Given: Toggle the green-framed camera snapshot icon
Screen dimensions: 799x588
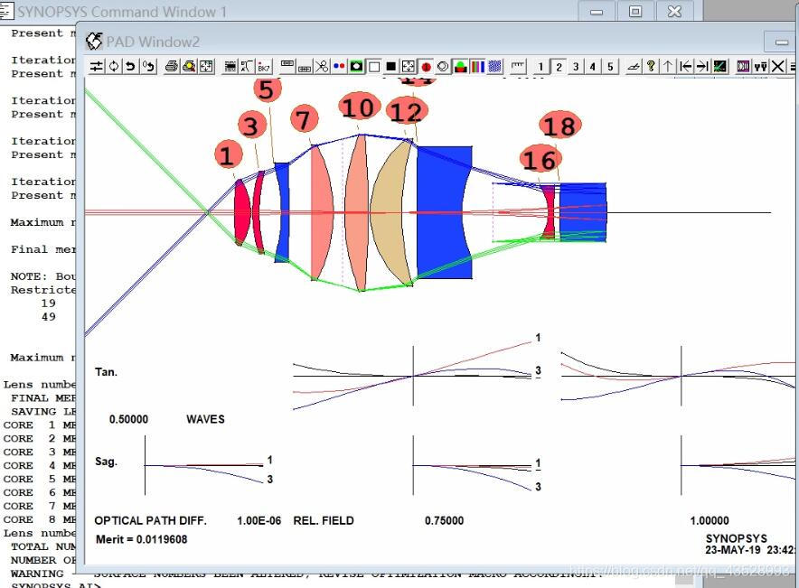Looking at the screenshot, I should tap(356, 66).
